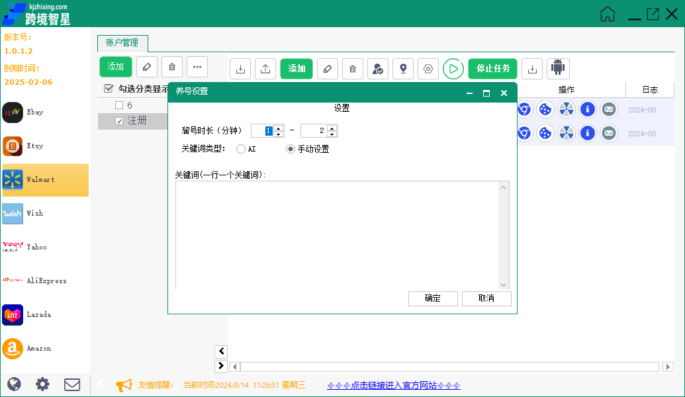Viewport: 685px width, 397px height.
Task: Select the Amazon platform icon
Action: (13, 349)
